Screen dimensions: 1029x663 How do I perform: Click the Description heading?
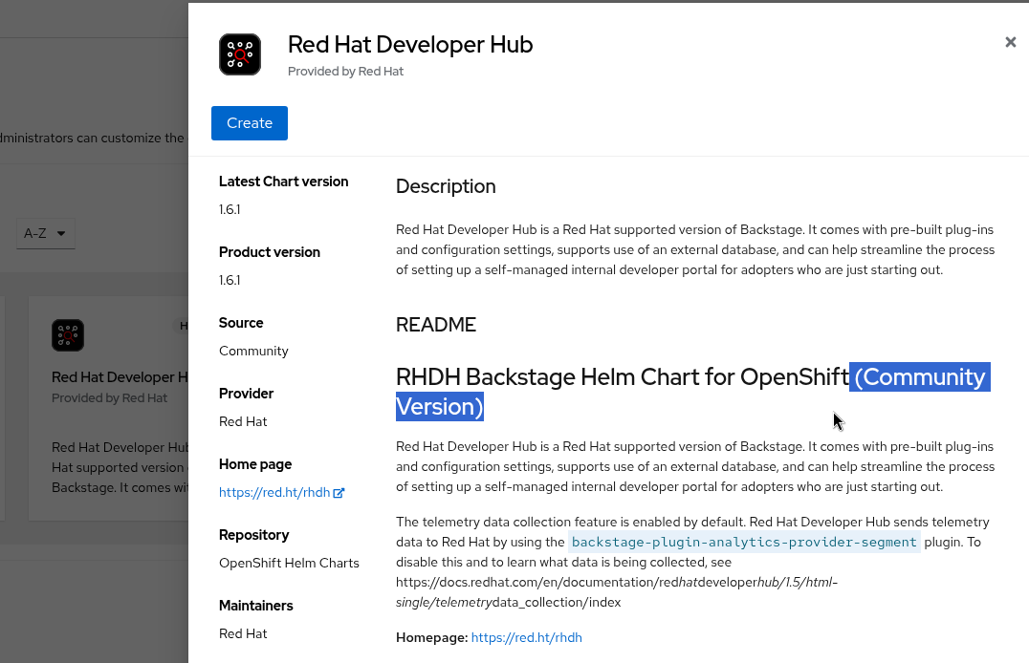pyautogui.click(x=446, y=186)
